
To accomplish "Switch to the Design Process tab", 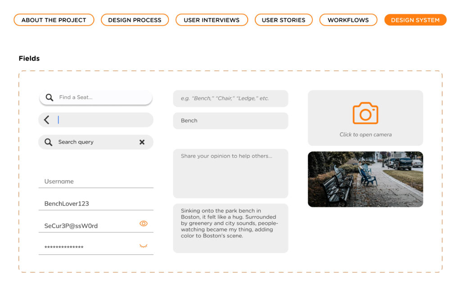I will [x=135, y=20].
